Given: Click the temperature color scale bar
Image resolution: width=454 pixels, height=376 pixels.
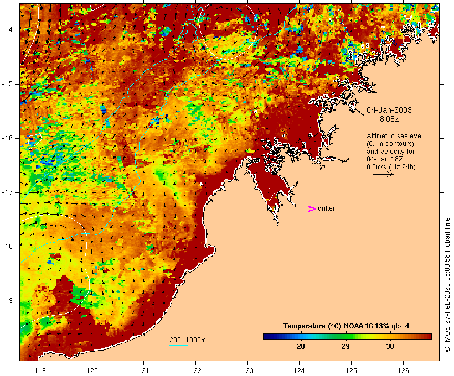Looking at the screenshot, I should 347,336.
